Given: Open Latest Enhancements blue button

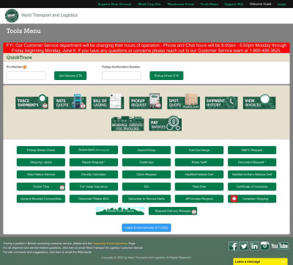Looking at the screenshot, I should click(146, 228).
